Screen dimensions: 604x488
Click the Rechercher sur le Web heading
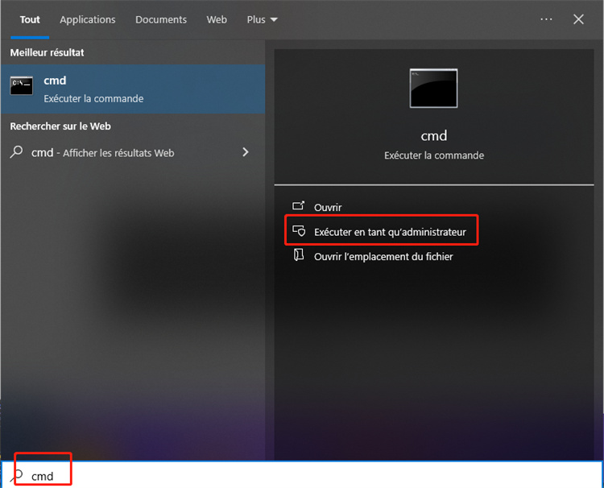pyautogui.click(x=60, y=126)
